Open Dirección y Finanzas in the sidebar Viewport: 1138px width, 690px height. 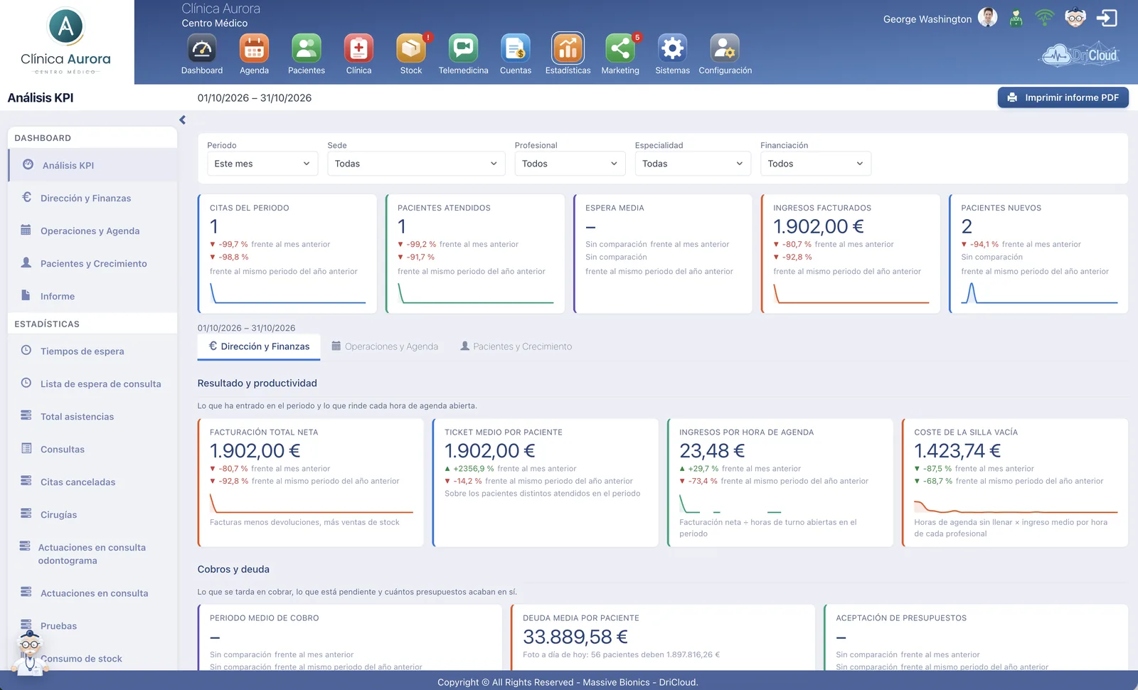[x=92, y=198]
